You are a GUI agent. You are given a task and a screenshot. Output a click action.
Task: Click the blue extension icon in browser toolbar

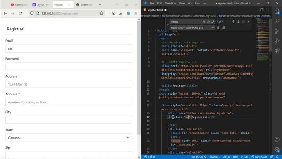tap(128, 13)
